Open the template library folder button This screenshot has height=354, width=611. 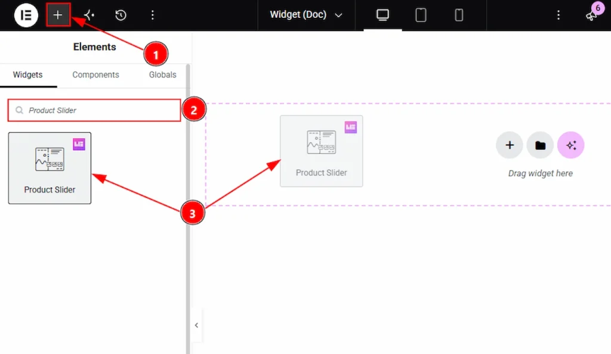(540, 145)
